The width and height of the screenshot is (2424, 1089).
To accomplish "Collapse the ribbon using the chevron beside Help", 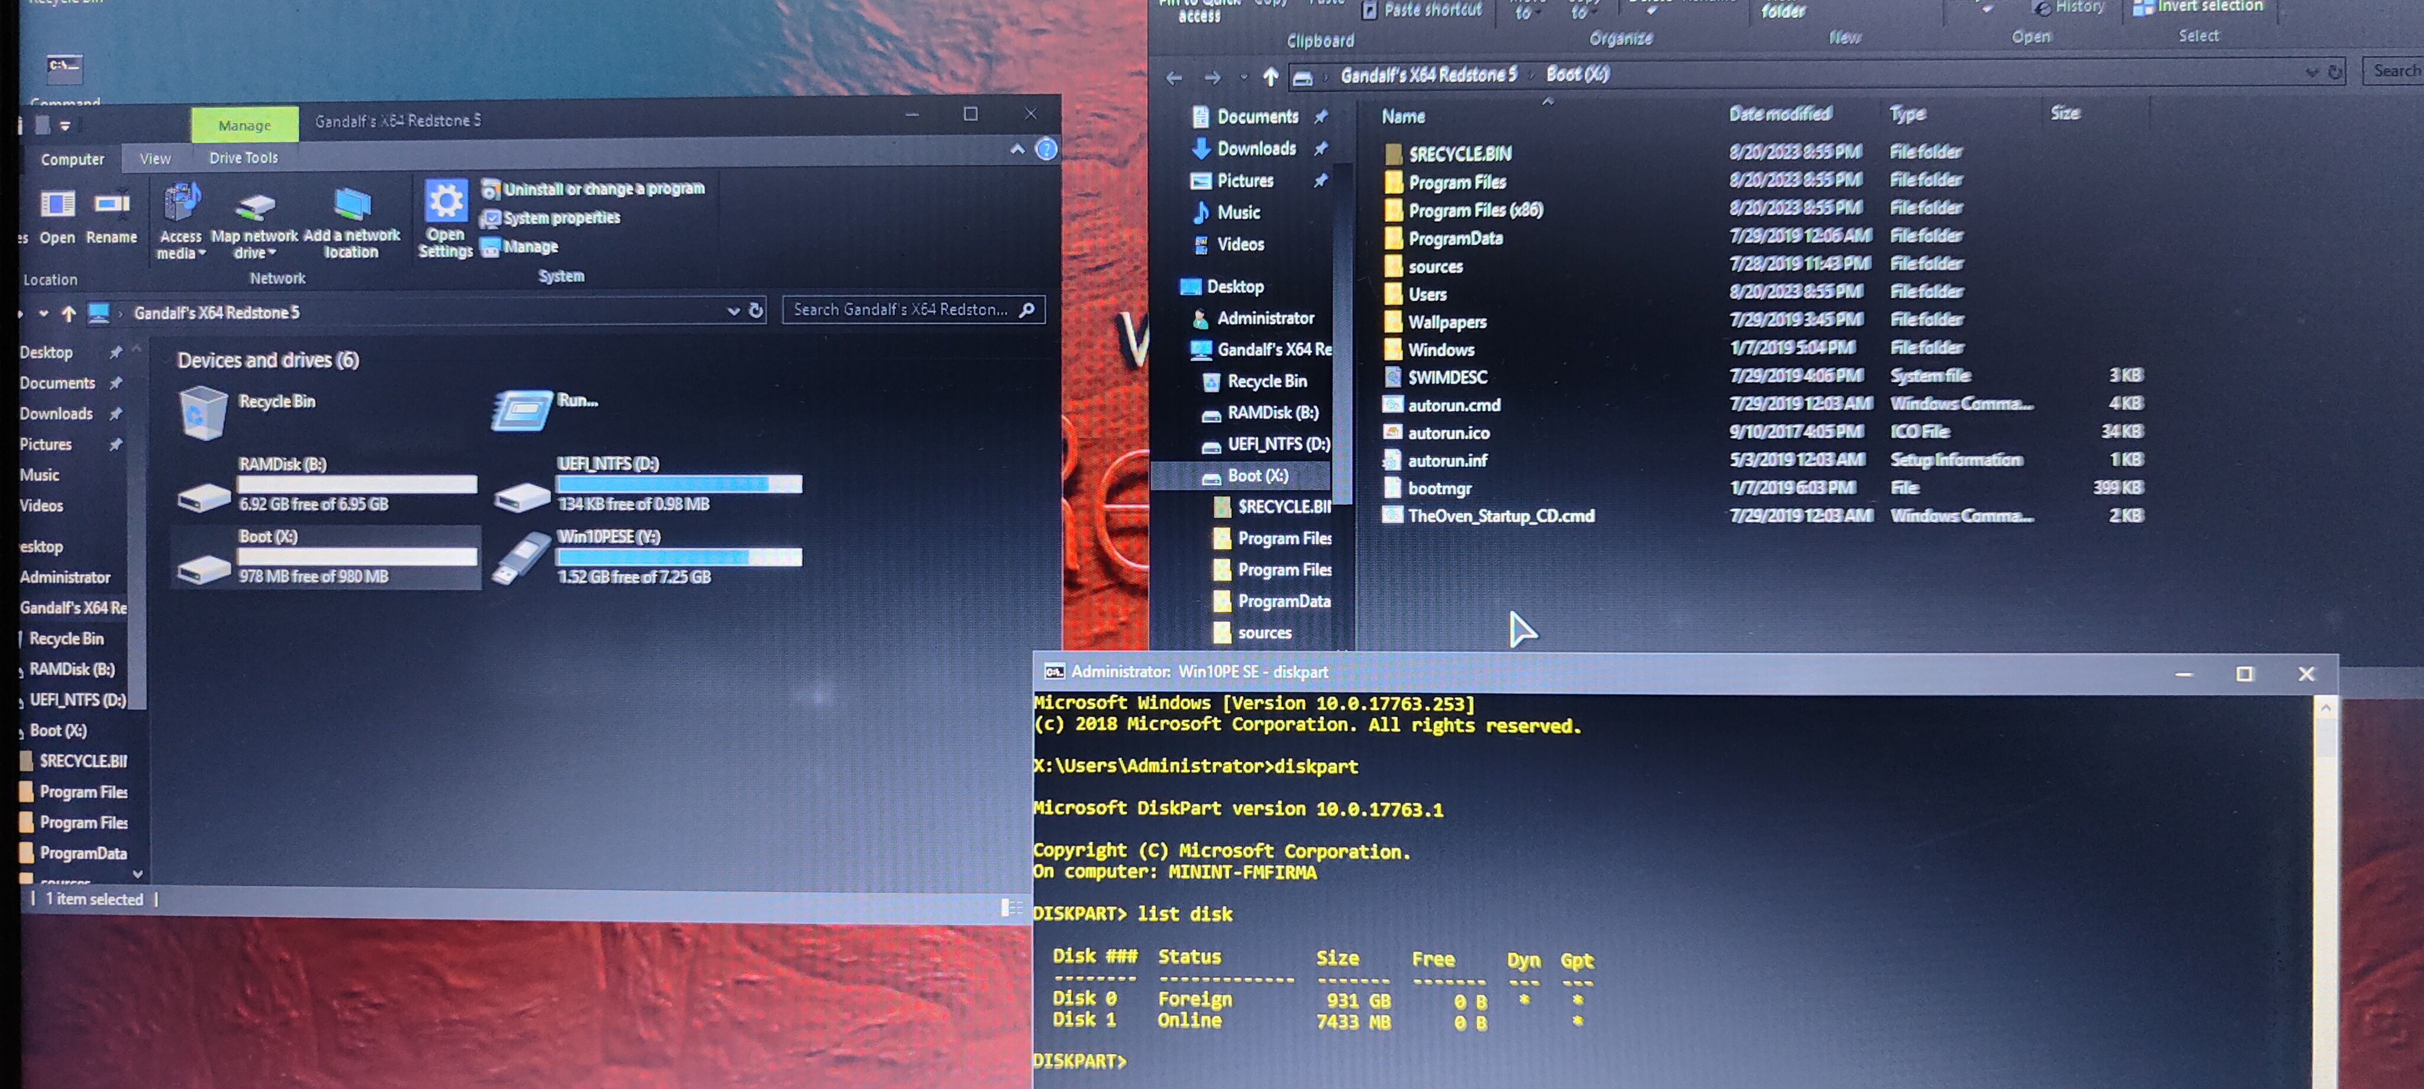I will tap(1017, 149).
